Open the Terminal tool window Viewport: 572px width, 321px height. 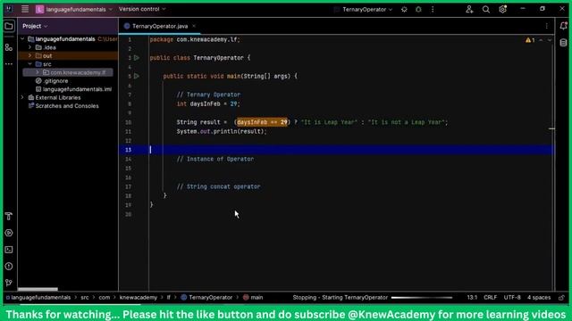click(x=9, y=250)
